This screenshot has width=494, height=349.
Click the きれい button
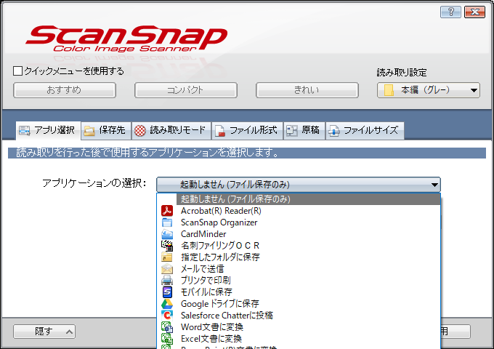coord(307,90)
